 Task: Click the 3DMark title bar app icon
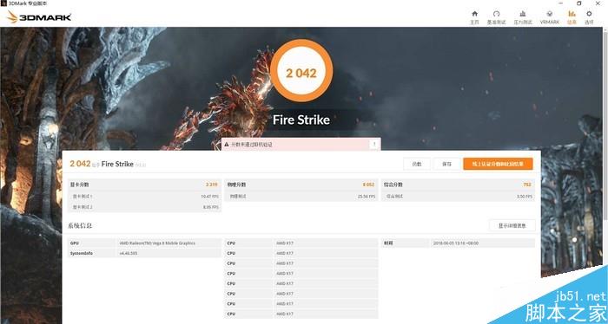click(x=3, y=3)
